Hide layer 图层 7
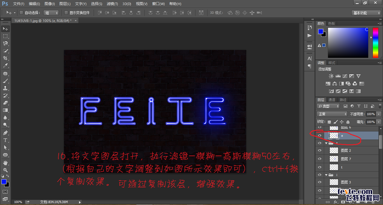Viewport: 383px width, 205px height. pos(320,159)
